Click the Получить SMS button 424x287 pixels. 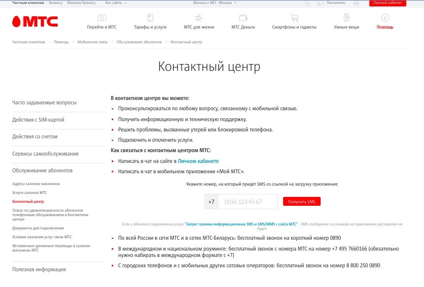pyautogui.click(x=302, y=202)
